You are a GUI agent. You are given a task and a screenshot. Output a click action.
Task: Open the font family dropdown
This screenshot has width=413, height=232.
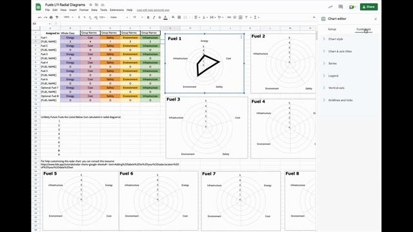tap(119, 17)
